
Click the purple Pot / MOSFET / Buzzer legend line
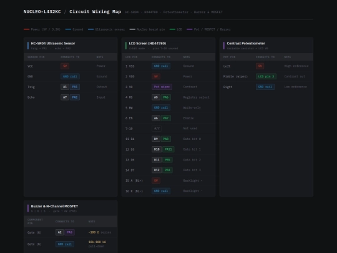click(x=189, y=29)
